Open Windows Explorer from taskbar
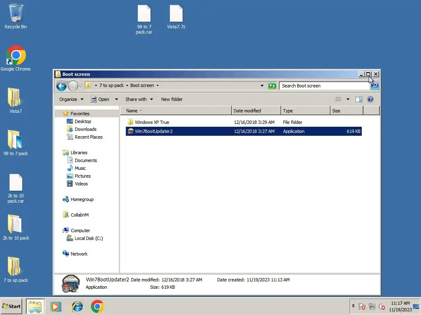421x315 pixels. point(35,306)
